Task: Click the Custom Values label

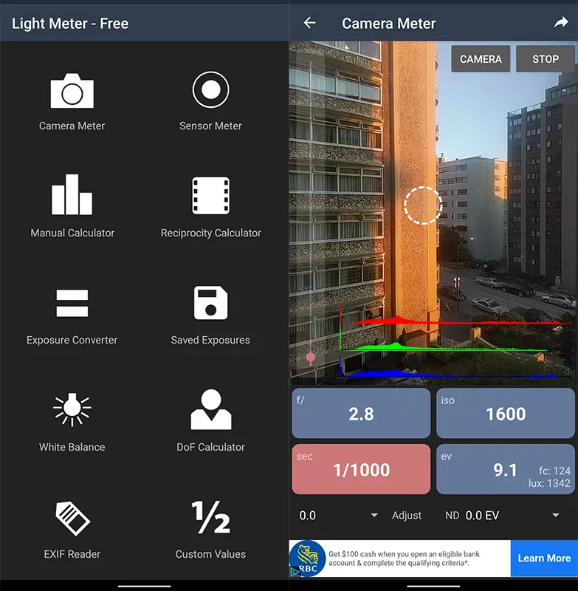Action: (210, 555)
